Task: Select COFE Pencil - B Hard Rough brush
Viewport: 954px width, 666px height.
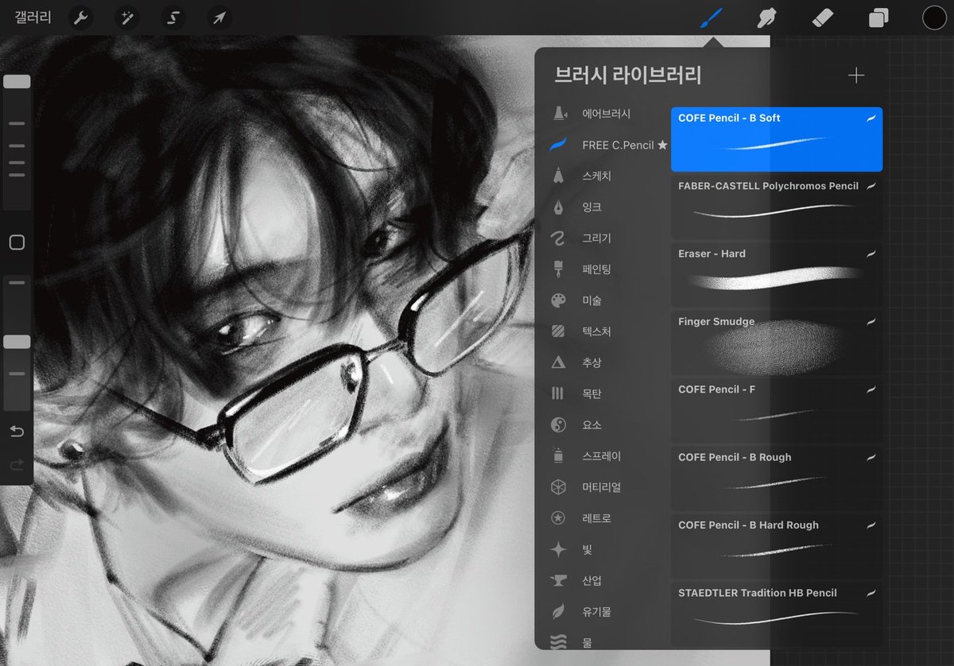Action: [x=777, y=547]
